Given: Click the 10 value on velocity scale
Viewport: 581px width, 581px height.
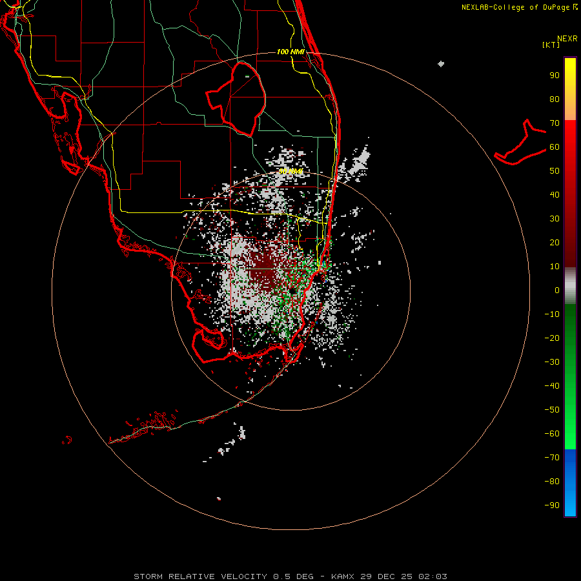Looking at the screenshot, I should [x=555, y=267].
